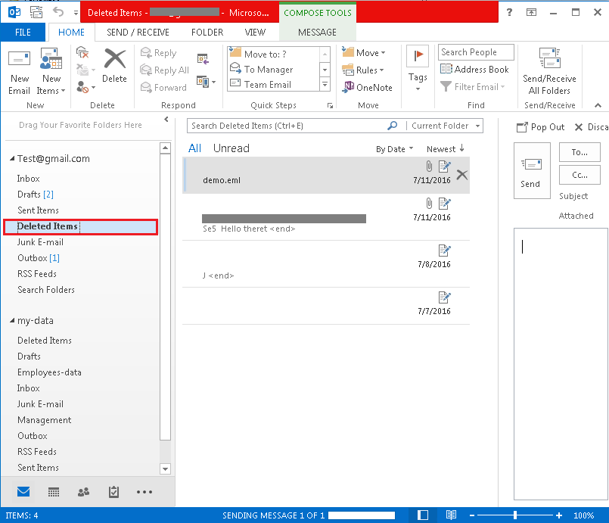This screenshot has height=523, width=609.
Task: Click Reply in Respond group
Action: [x=158, y=53]
